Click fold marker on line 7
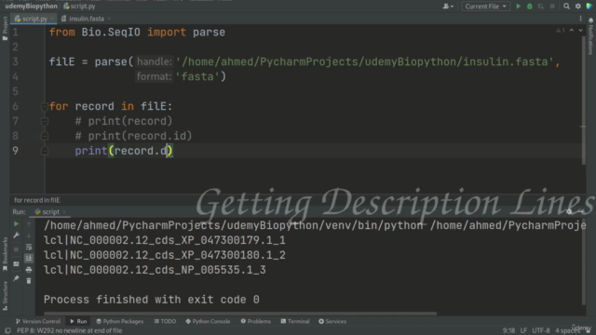The height and width of the screenshot is (335, 596). (44, 121)
